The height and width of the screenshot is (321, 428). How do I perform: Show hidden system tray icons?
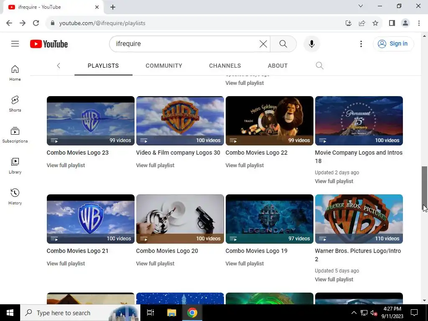pyautogui.click(x=354, y=313)
